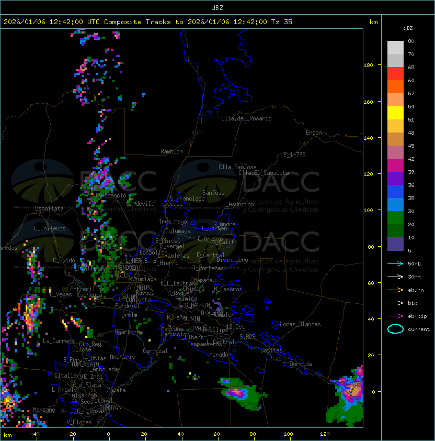This screenshot has width=435, height=441.
Task: Click the orange-core storm cell southeast of L_Dormida
Action: click(x=354, y=391)
